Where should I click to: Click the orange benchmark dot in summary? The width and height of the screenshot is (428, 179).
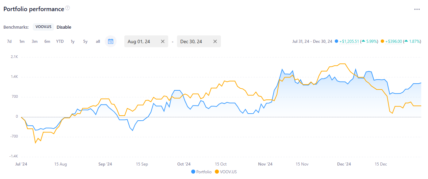coord(383,41)
